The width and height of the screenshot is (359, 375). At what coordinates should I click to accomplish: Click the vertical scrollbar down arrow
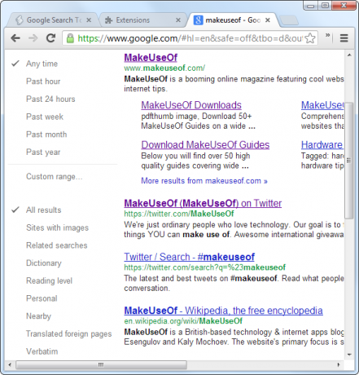coord(349,355)
